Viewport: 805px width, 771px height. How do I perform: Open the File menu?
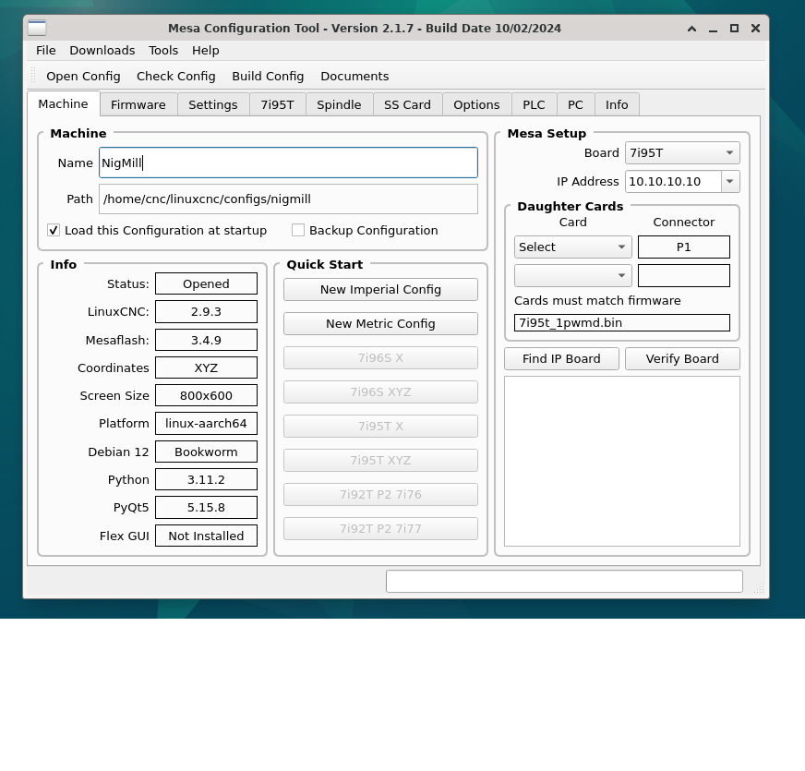point(45,51)
